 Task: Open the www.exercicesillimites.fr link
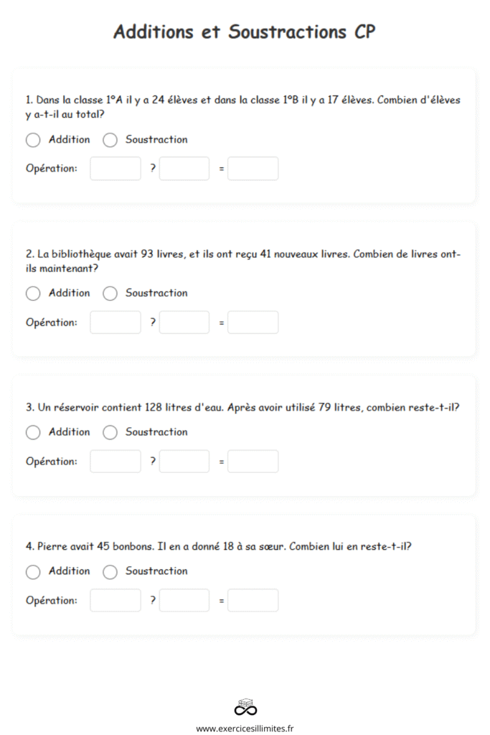[245, 729]
